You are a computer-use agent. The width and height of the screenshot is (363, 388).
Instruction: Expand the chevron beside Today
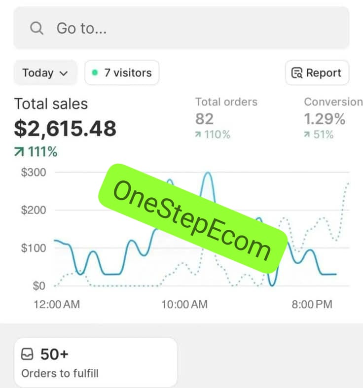[64, 73]
